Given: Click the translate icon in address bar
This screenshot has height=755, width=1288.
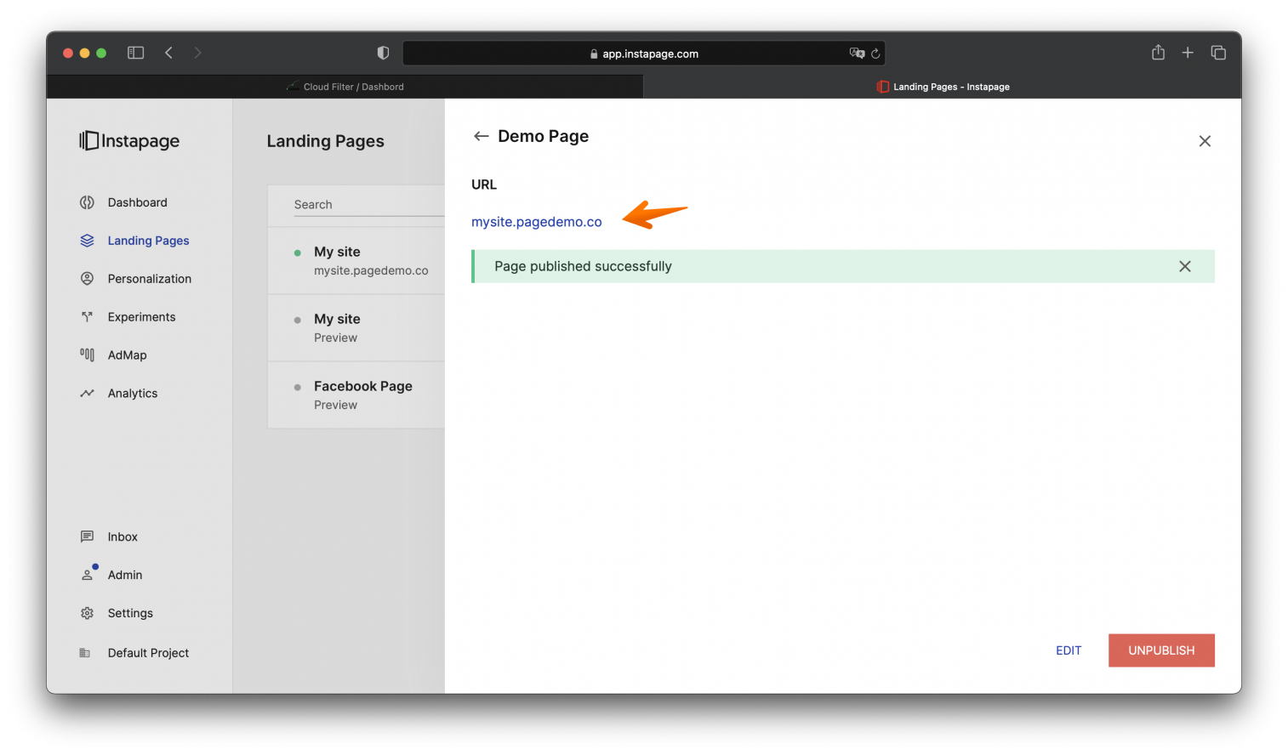Looking at the screenshot, I should pyautogui.click(x=857, y=53).
